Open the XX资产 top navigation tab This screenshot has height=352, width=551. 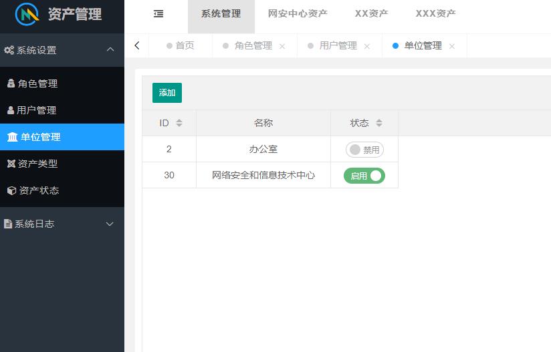pos(371,13)
